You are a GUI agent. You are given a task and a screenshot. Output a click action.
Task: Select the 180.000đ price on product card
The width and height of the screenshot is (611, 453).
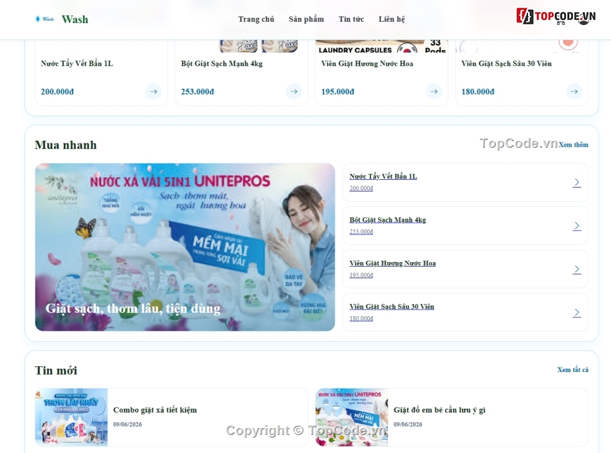(x=478, y=92)
